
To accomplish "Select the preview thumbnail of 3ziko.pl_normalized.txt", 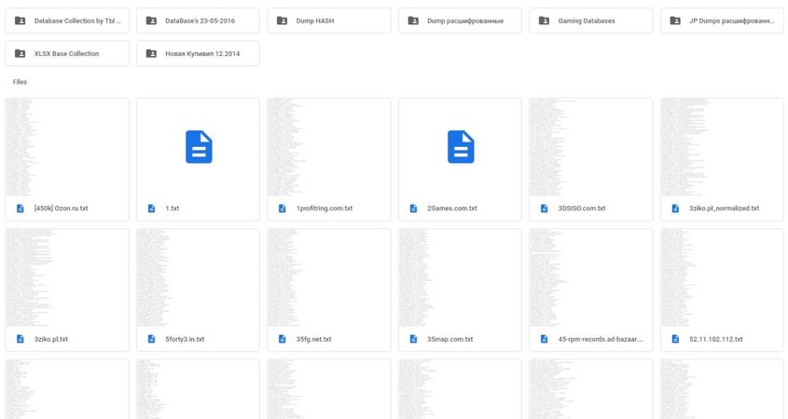I will (722, 147).
